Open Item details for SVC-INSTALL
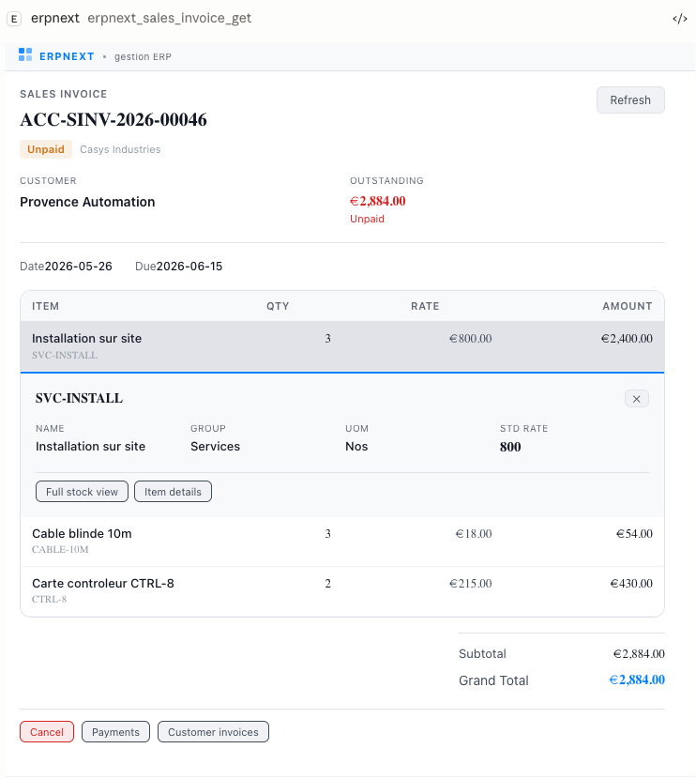Viewport: 696px width, 779px height. (173, 492)
